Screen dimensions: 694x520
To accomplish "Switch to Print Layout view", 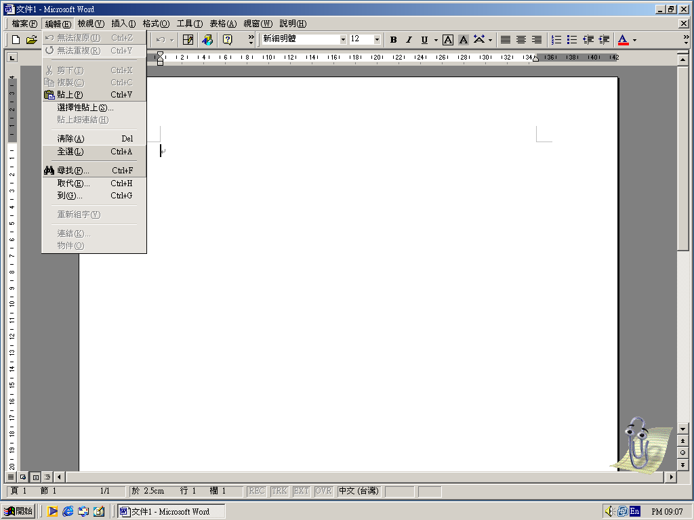I will point(35,477).
